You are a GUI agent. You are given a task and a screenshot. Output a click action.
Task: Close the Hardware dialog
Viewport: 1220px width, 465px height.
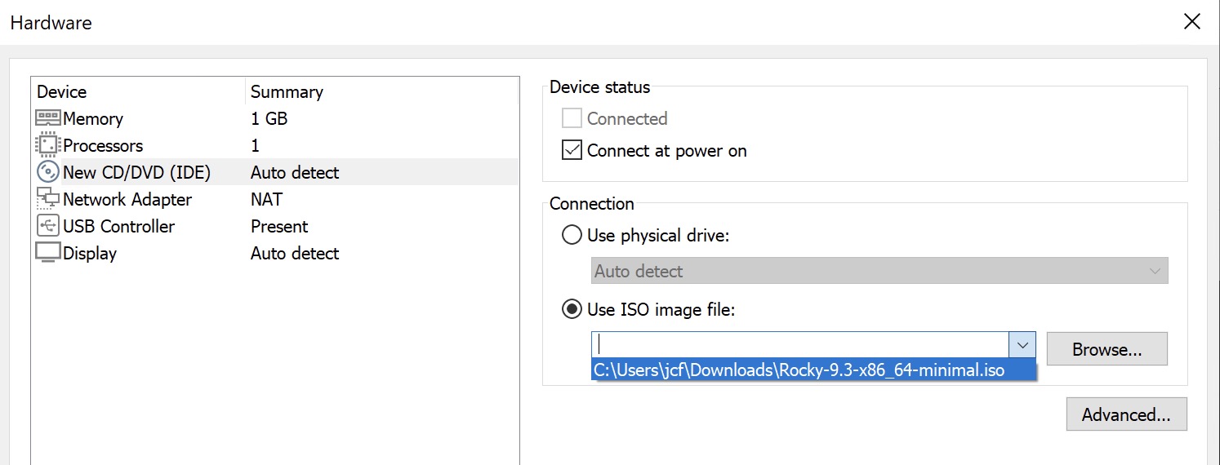(1192, 22)
